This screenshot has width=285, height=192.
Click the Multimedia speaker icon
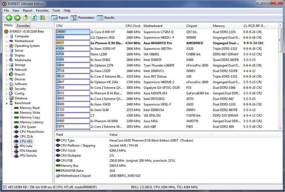click(11, 60)
